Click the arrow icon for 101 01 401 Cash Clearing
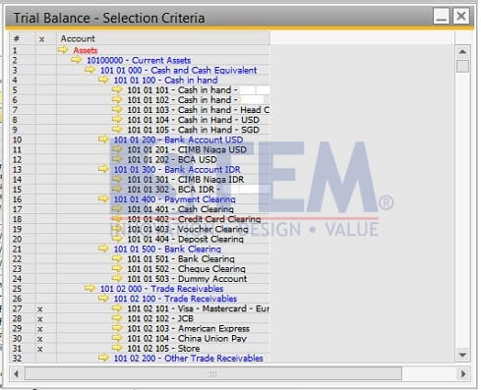481x390 pixels. pos(117,209)
